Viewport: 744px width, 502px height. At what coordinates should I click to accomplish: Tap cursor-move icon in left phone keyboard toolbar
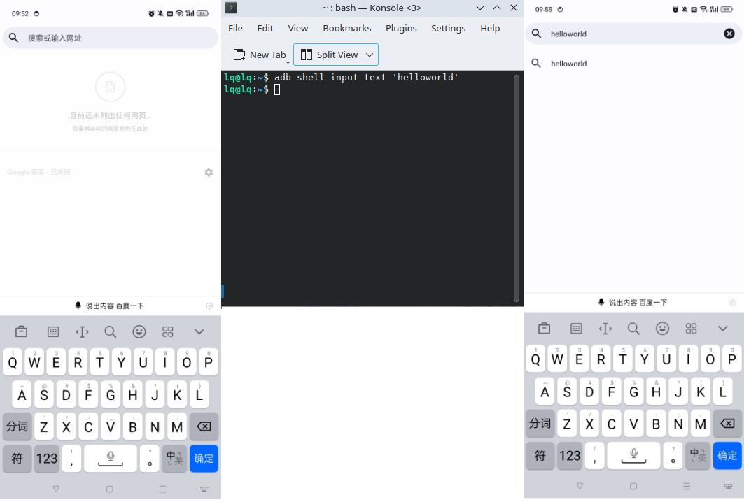pos(82,331)
